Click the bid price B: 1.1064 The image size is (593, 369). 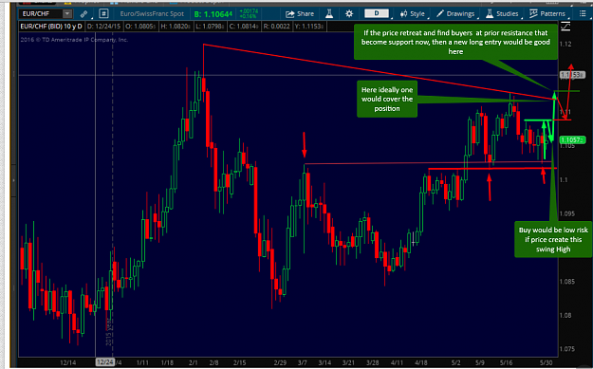tap(213, 14)
